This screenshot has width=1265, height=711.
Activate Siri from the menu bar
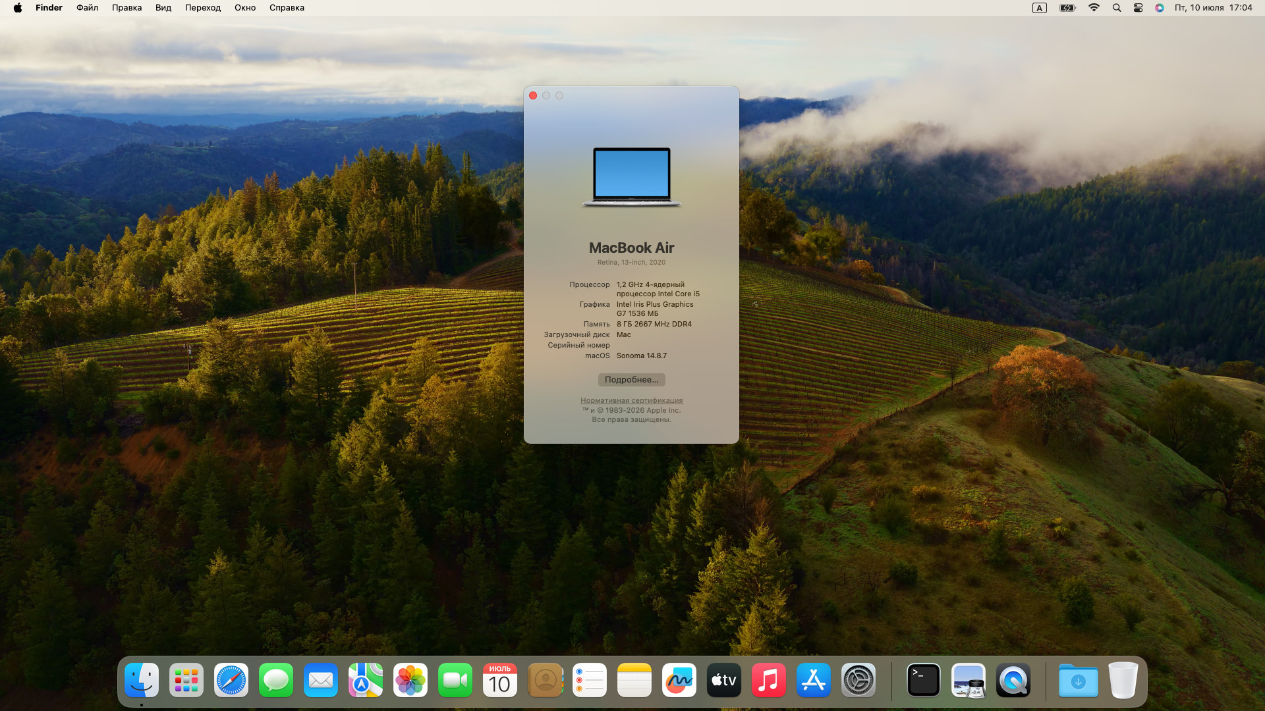pyautogui.click(x=1160, y=8)
